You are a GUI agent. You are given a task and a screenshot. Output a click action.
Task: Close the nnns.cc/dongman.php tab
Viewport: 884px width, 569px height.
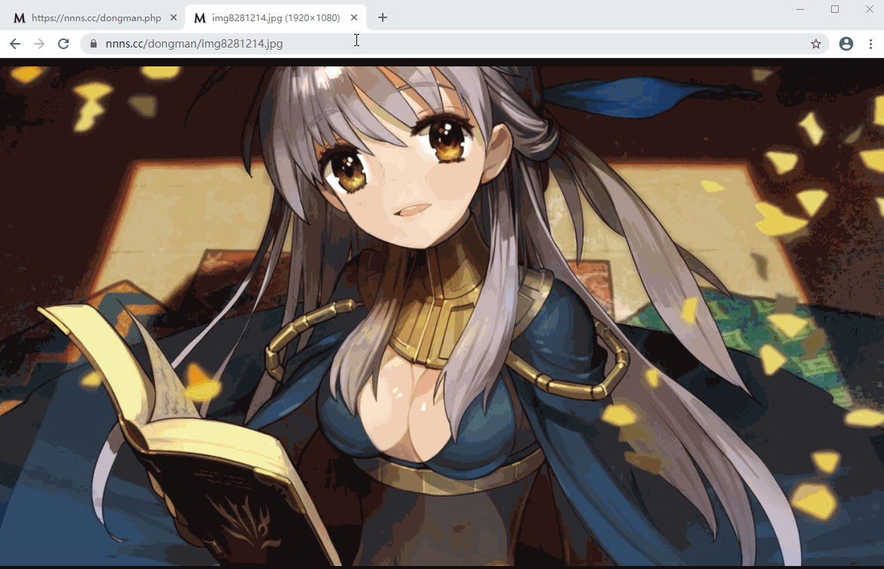pos(174,17)
